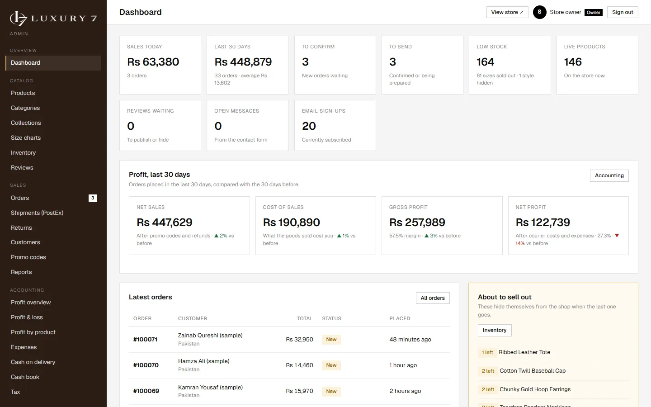Go to Cash book
Screen dimensions: 651x407
tap(53, 377)
